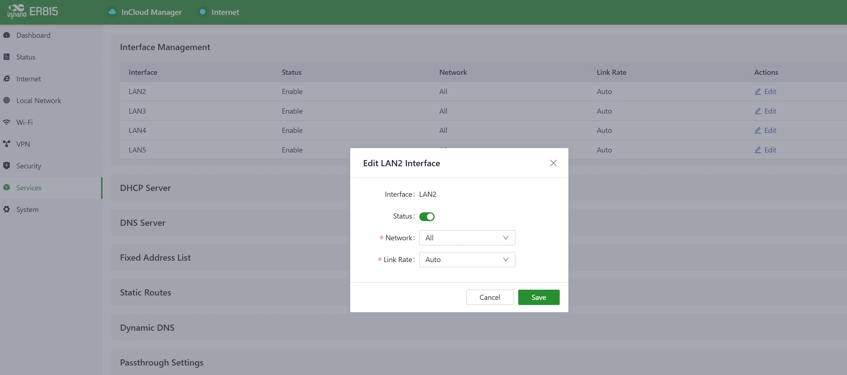Click the Auto link rate cell for LAN5
The width and height of the screenshot is (847, 375).
click(x=604, y=150)
